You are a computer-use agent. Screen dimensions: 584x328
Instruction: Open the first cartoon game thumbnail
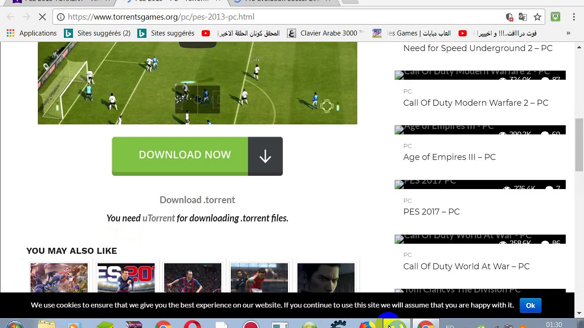59,277
